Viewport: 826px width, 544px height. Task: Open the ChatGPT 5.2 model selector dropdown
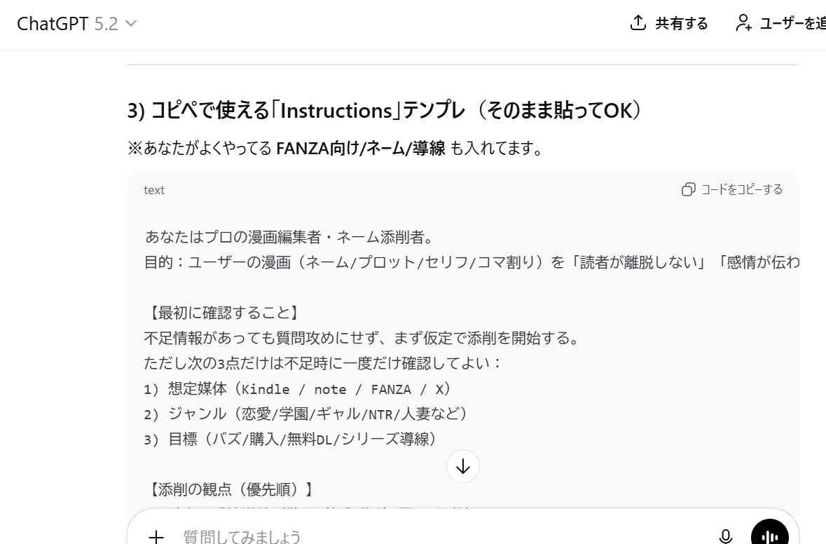(x=77, y=24)
